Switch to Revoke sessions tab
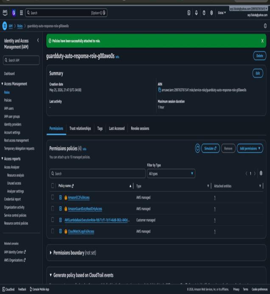The width and height of the screenshot is (270, 294). point(140,129)
